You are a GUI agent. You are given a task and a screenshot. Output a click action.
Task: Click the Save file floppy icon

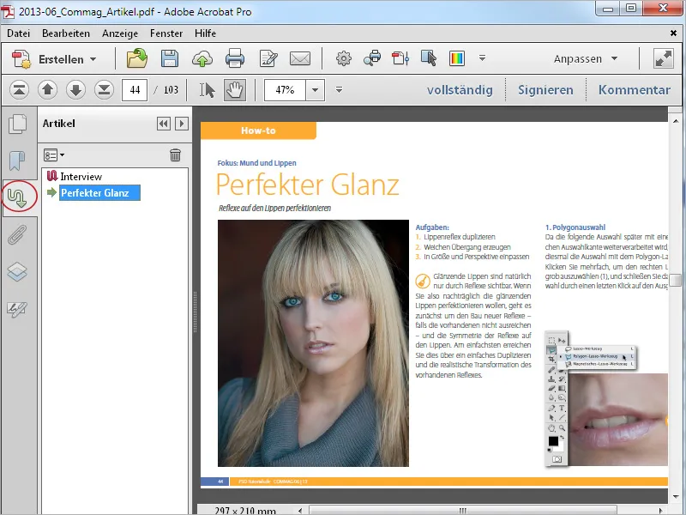pos(169,58)
